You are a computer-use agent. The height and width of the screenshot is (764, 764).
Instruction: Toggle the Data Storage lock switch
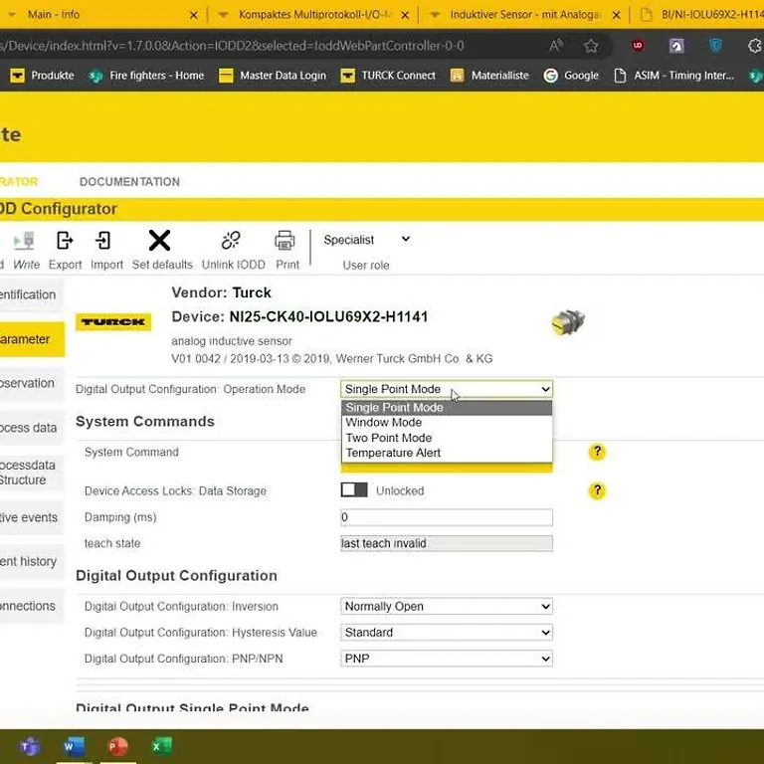354,489
